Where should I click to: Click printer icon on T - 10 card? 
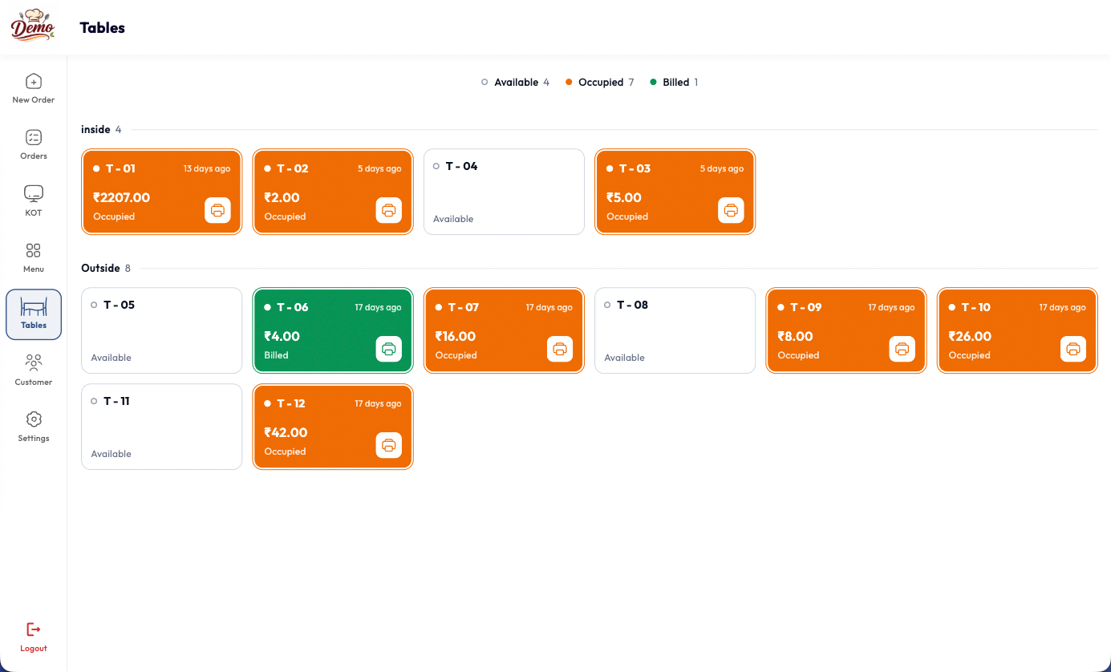pos(1073,349)
